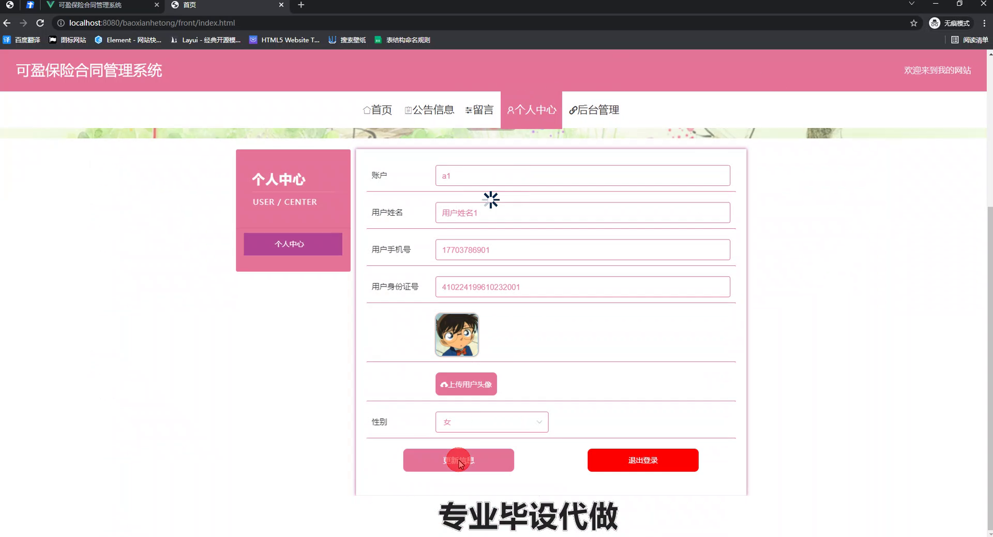Click the browser forward arrow

(x=23, y=23)
